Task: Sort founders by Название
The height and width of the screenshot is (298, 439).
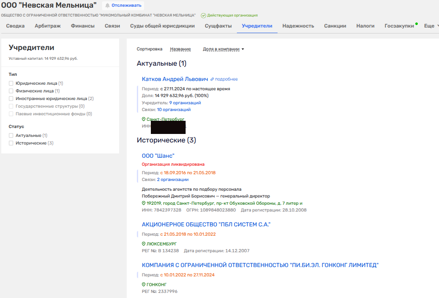Action: (180, 49)
